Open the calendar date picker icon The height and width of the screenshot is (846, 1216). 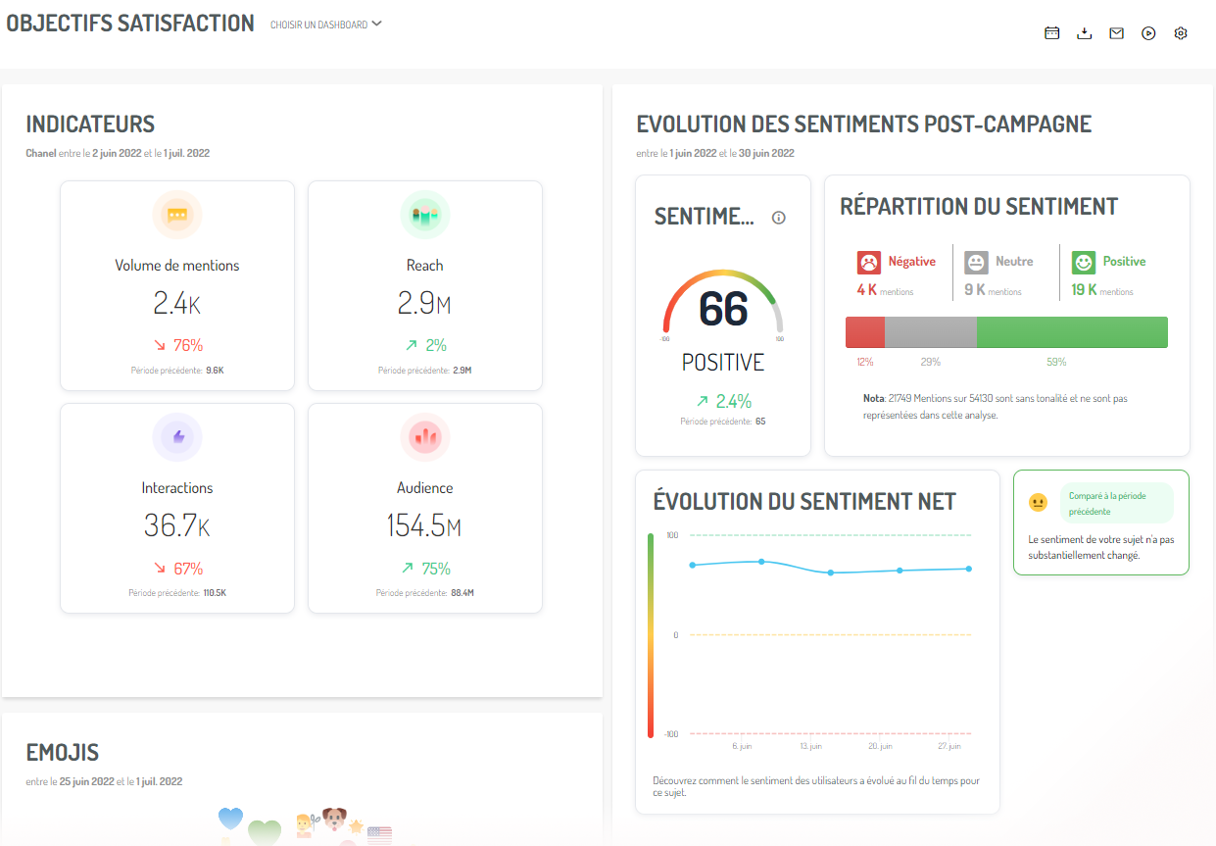click(1051, 33)
